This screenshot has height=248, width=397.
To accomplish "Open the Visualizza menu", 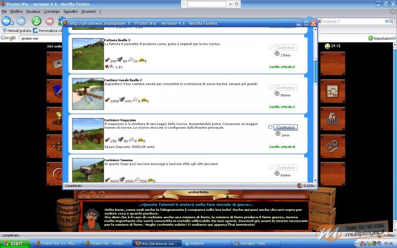I will tap(33, 11).
